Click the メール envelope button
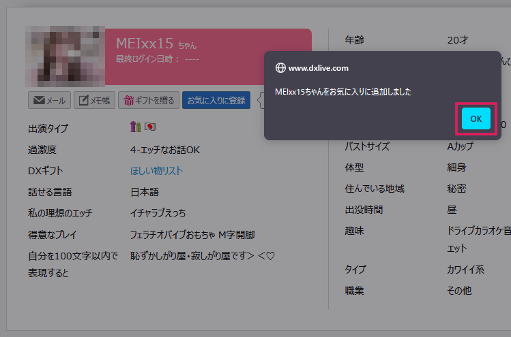Screen dimensions: 511x337 pos(48,101)
